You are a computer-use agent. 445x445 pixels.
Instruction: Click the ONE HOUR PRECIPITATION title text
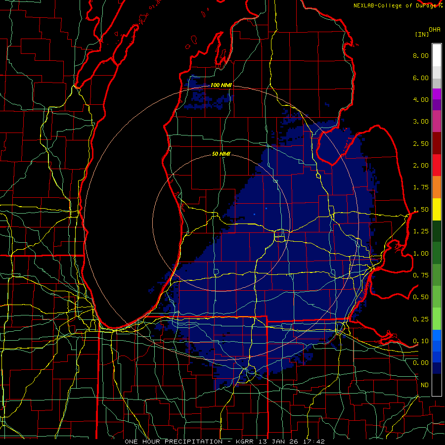click(174, 442)
